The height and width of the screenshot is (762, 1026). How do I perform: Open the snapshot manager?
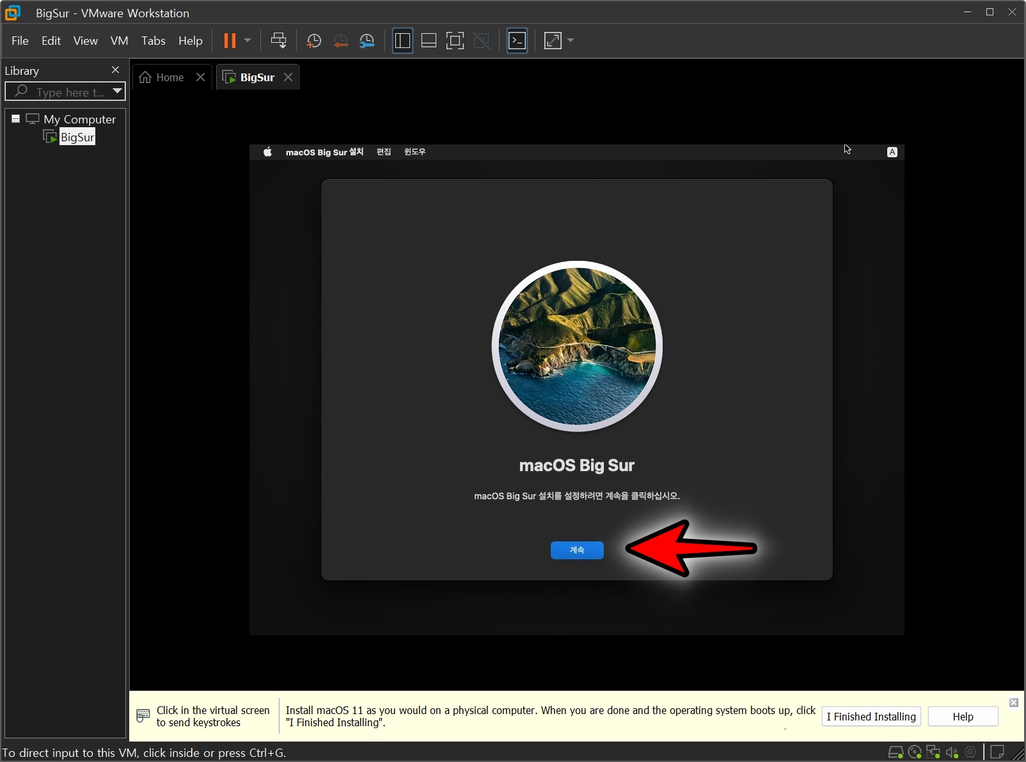coord(367,41)
